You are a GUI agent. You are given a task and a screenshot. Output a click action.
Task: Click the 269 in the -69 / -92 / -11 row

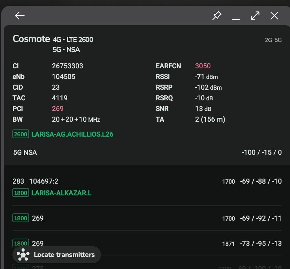(x=38, y=218)
